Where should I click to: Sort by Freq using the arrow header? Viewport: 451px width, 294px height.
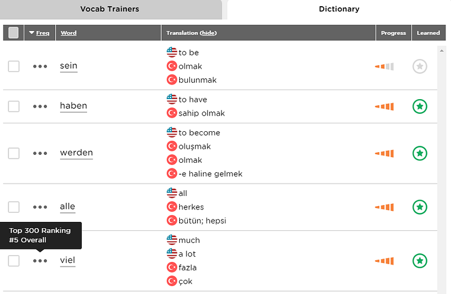click(x=39, y=33)
